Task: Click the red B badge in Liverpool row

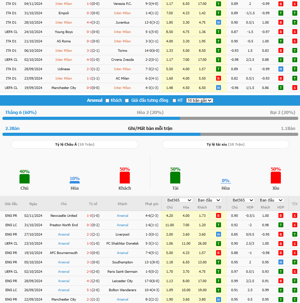Action: coord(281,235)
